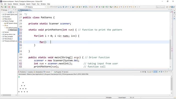Click the Debug bug toolbar icon
The image size is (176, 99).
(x=99, y=7)
